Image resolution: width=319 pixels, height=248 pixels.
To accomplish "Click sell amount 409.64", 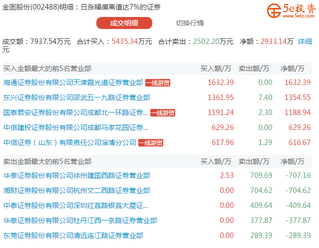I will tap(261, 205).
